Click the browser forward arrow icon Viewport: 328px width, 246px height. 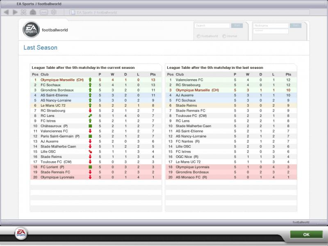15,12
